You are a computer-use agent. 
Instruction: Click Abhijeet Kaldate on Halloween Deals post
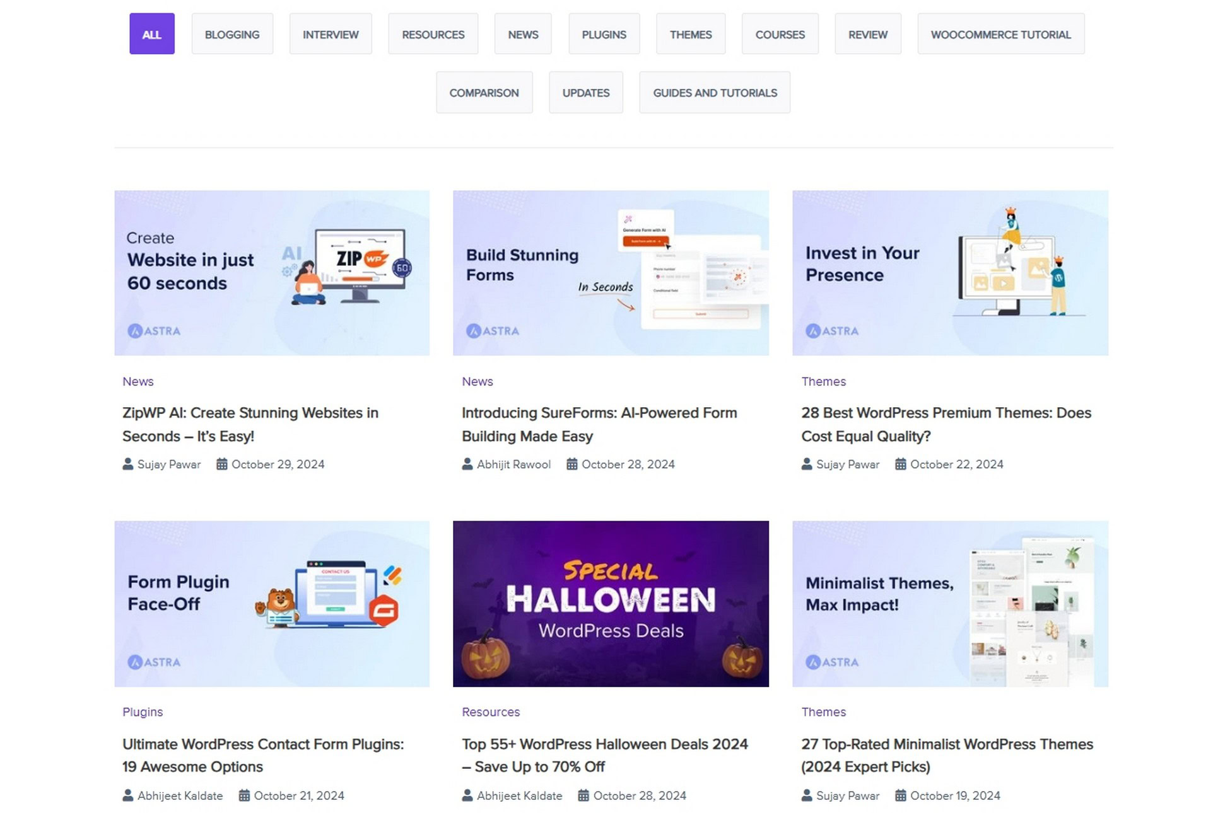pos(520,795)
